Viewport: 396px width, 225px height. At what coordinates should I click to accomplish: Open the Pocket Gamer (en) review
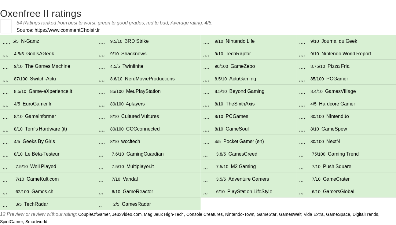coord(244,141)
